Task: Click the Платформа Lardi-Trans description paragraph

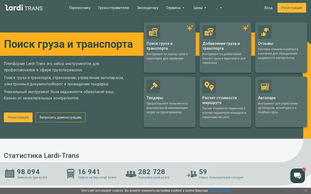Action: tap(52, 67)
